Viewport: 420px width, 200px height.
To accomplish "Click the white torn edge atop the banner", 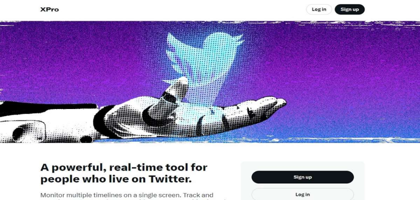I will (210, 23).
